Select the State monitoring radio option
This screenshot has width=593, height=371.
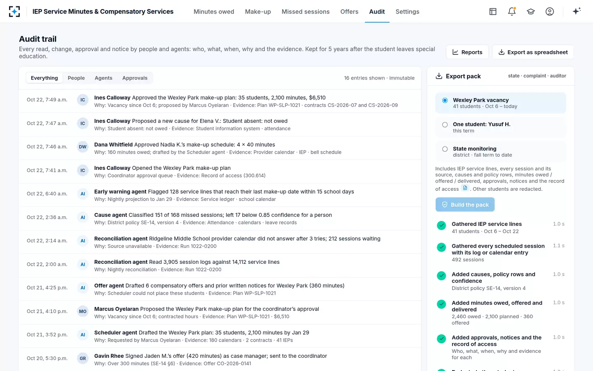[445, 149]
